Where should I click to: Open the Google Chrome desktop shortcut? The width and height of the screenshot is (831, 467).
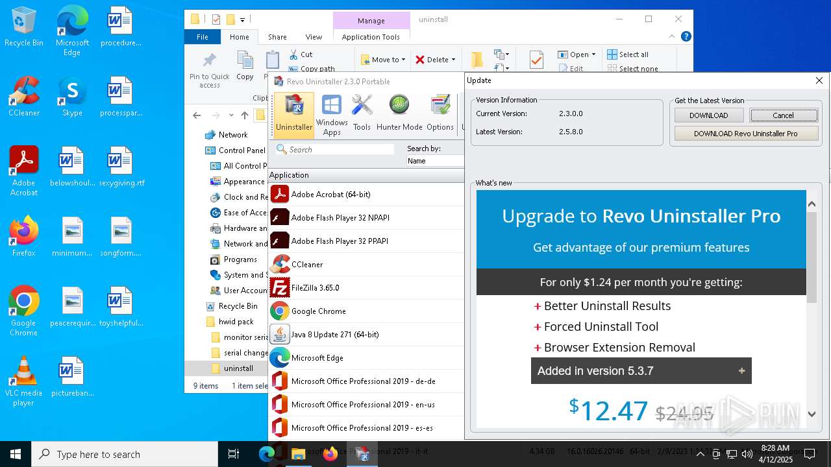click(24, 312)
